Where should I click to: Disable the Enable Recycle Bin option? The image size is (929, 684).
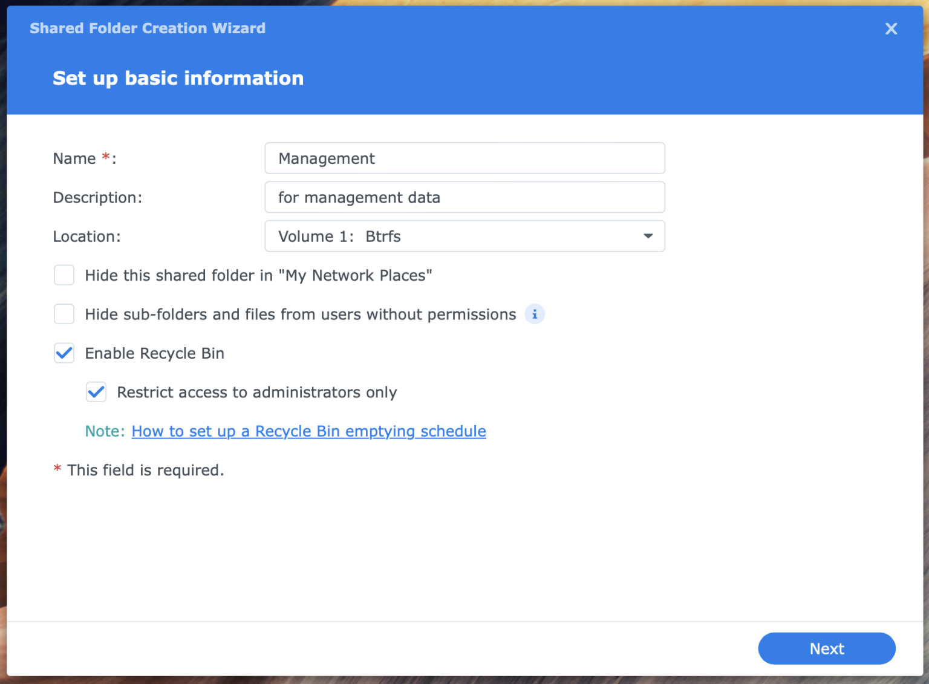pos(64,353)
